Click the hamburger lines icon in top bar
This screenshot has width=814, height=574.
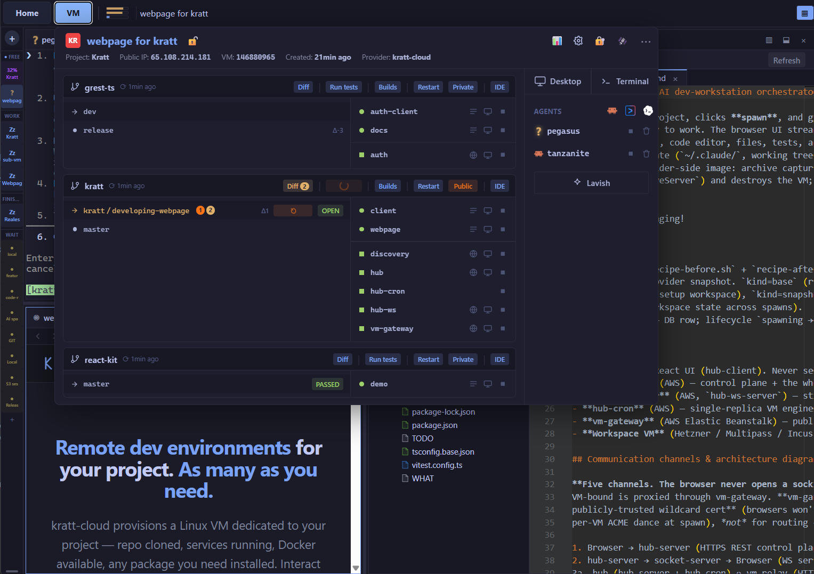(x=117, y=13)
